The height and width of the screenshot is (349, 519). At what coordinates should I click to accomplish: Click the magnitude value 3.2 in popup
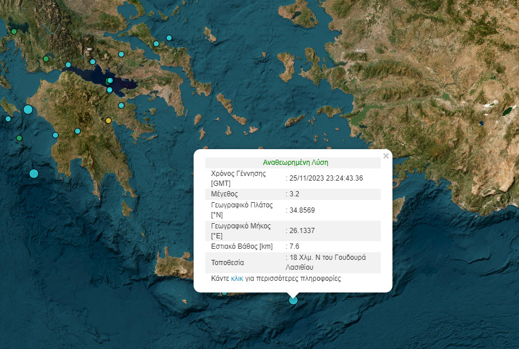point(294,194)
